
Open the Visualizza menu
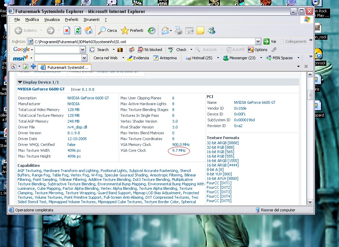[x=52, y=20]
